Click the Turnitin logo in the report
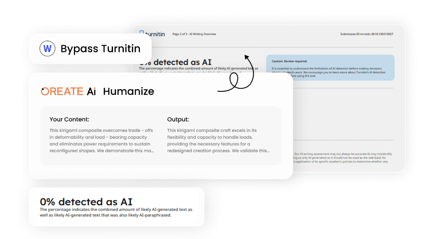Image resolution: width=422 pixels, height=239 pixels. coord(152,34)
